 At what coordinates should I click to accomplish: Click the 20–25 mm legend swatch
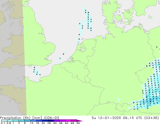pyautogui.click(x=45, y=121)
